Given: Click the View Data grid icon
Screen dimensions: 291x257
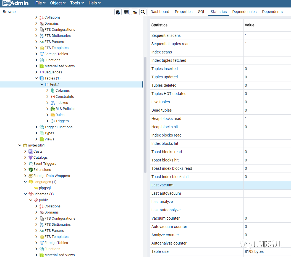Looking at the screenshot, I should (126, 12).
